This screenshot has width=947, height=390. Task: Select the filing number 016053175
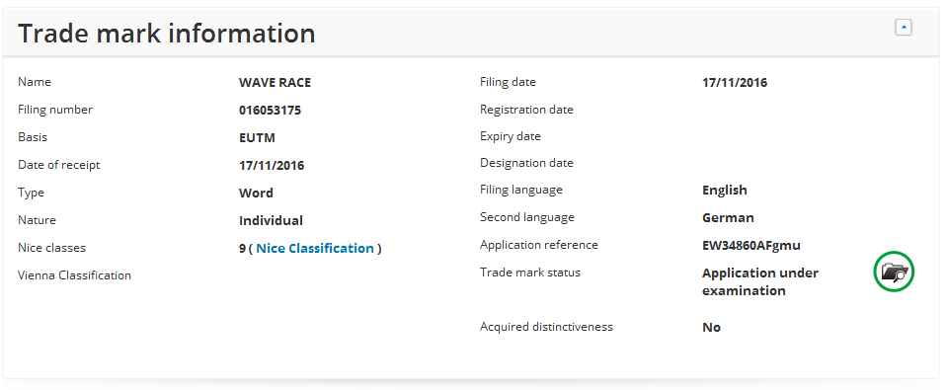click(270, 110)
